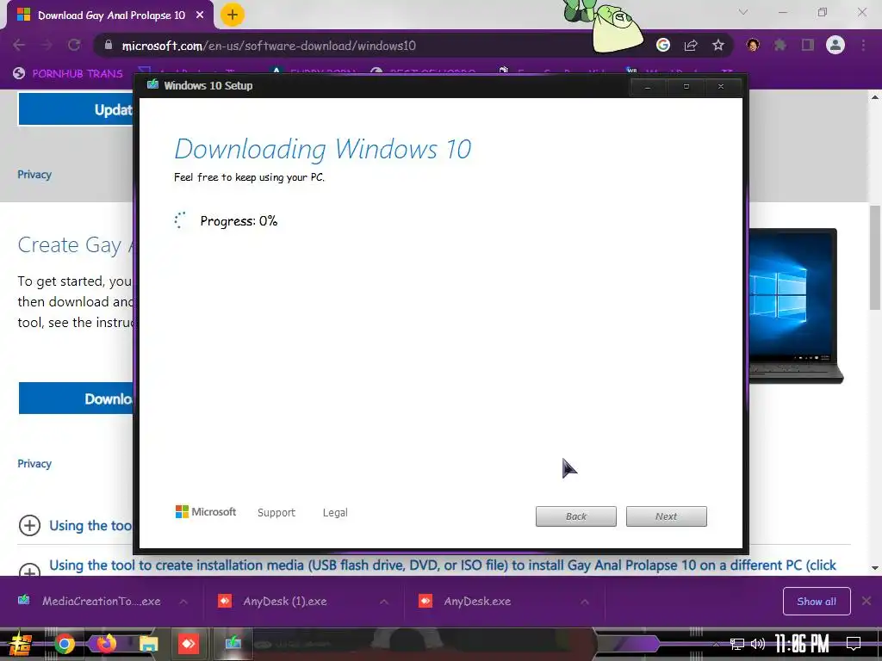View site information via lock icon
882x661 pixels.
tap(109, 46)
